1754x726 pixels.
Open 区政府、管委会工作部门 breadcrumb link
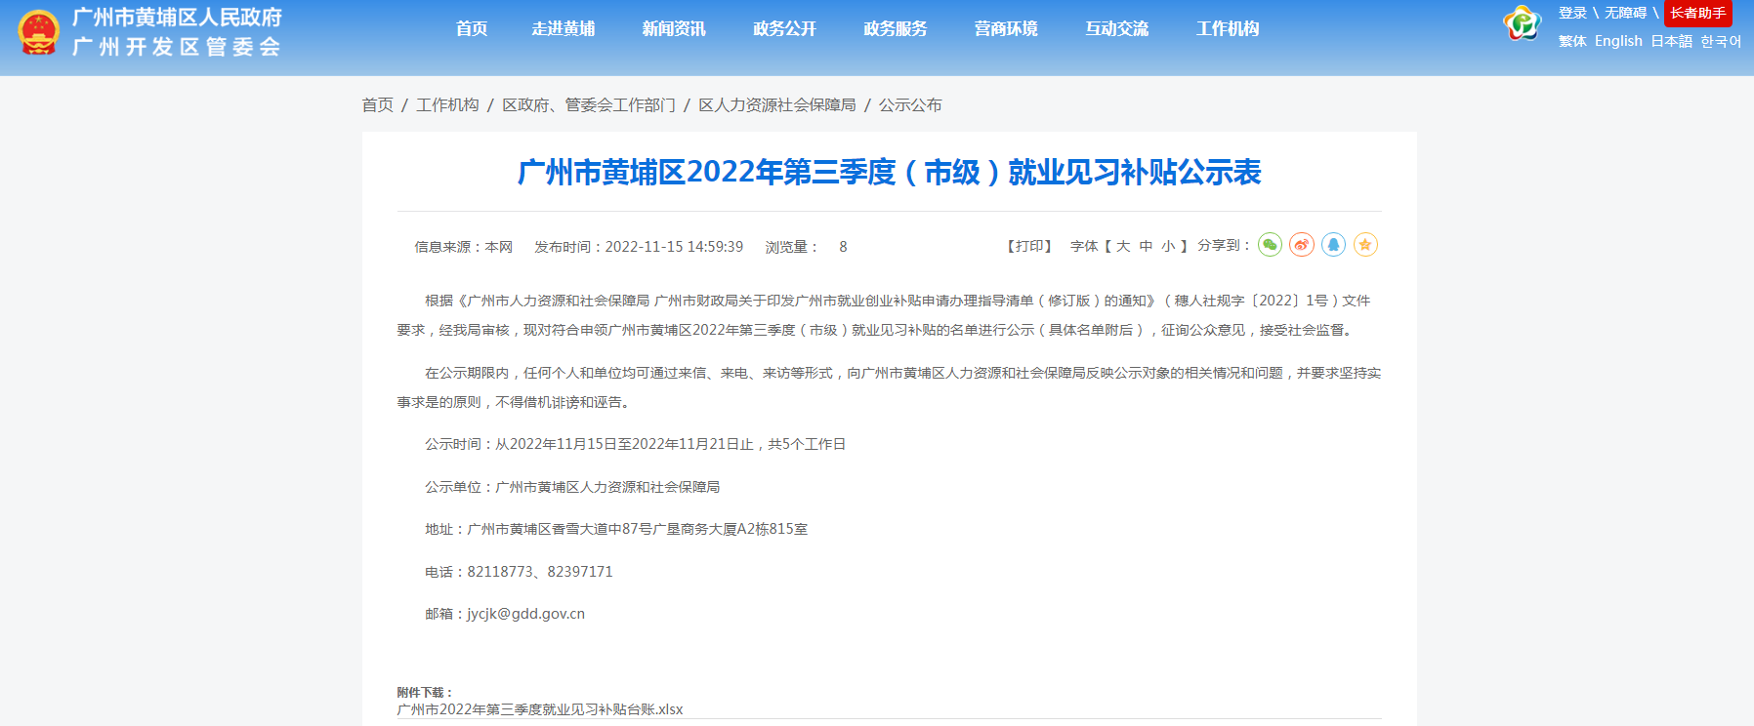pyautogui.click(x=589, y=104)
